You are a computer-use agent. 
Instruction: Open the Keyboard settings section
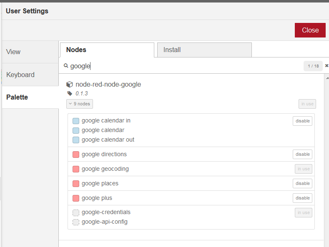point(30,75)
